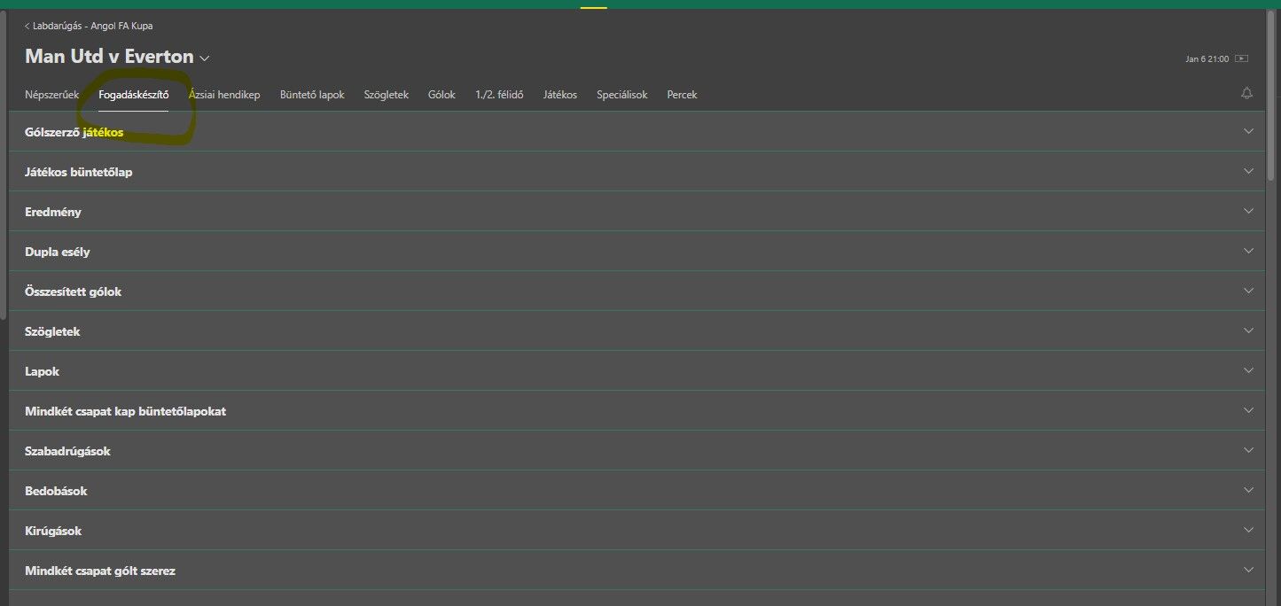Screen dimensions: 1281x606
Task: Expand the Dupla esély chevron
Action: [1248, 251]
